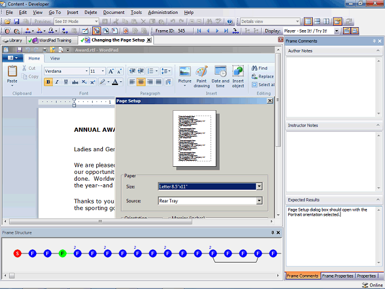Open the paper Size dropdown

259,187
